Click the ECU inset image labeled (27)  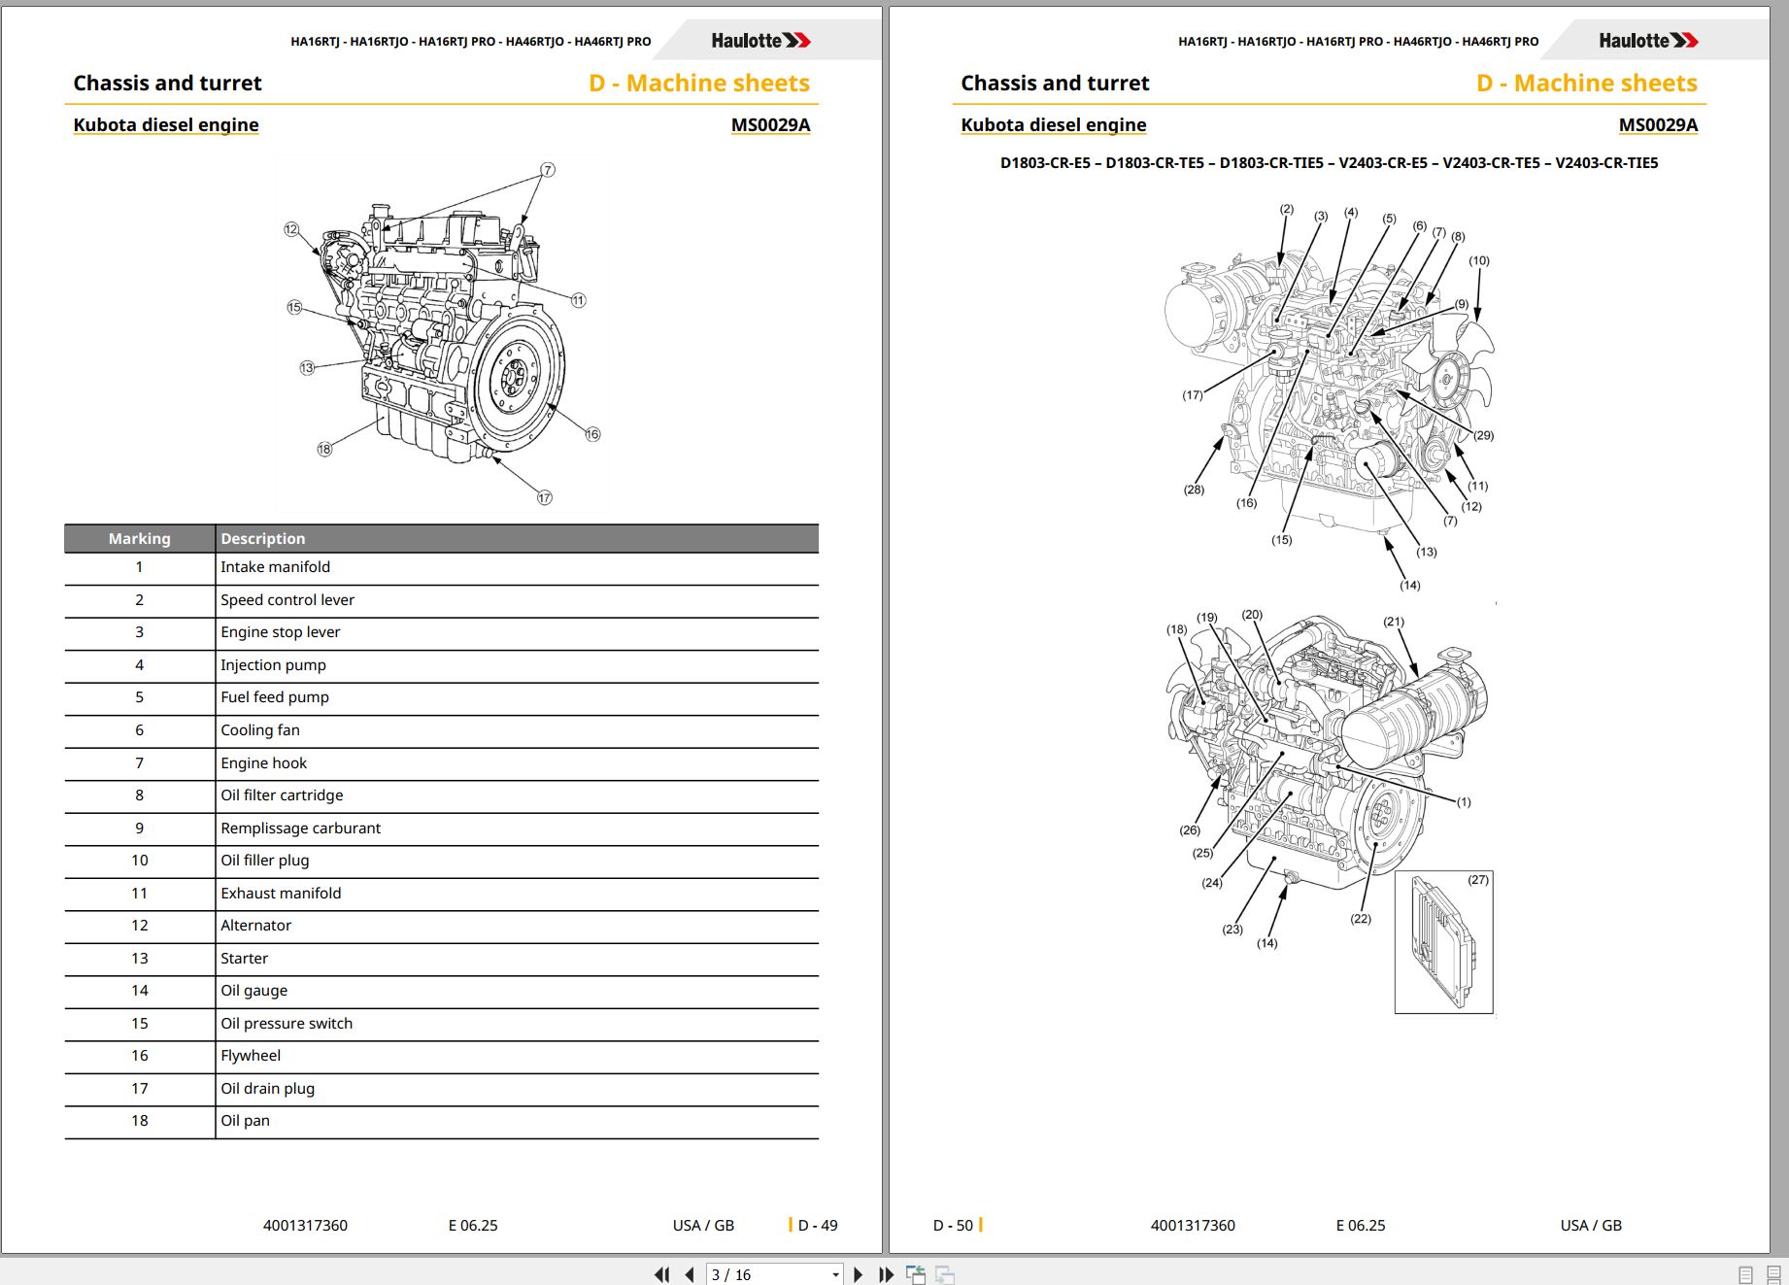coord(1444,942)
